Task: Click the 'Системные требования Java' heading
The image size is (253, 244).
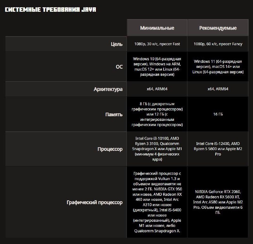Action: pyautogui.click(x=51, y=10)
